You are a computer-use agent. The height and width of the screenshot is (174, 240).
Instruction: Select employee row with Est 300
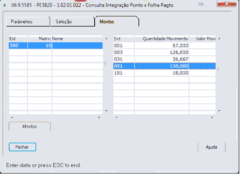pyautogui.click(x=56, y=45)
